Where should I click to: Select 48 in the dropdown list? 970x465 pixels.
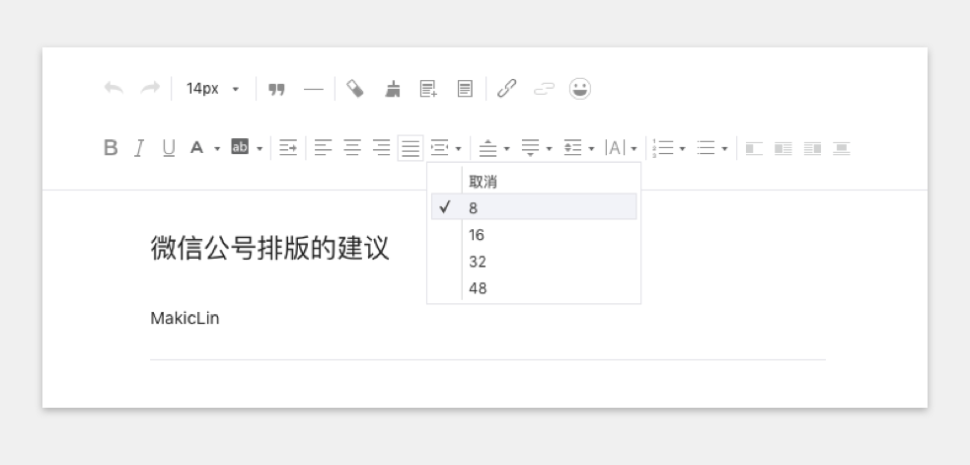pyautogui.click(x=478, y=288)
